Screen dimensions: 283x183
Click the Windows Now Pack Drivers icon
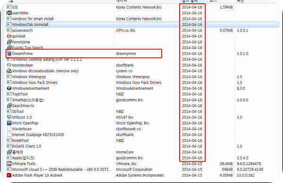tap(9, 82)
